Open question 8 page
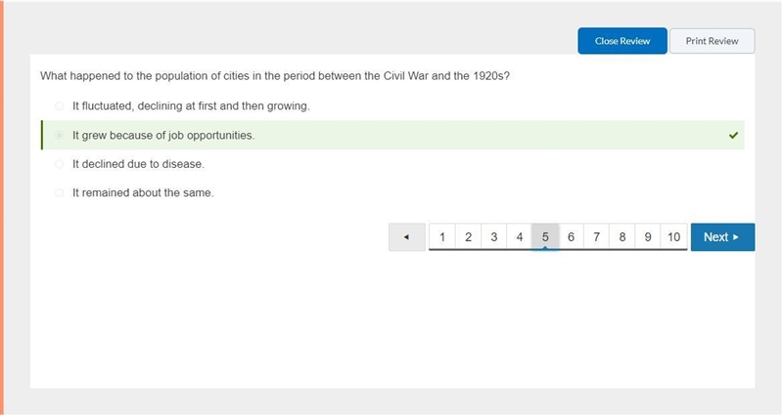Image resolution: width=783 pixels, height=416 pixels. click(x=622, y=237)
